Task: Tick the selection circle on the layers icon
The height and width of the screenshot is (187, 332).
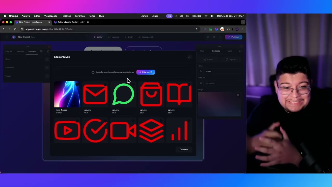Action: tap(161, 121)
